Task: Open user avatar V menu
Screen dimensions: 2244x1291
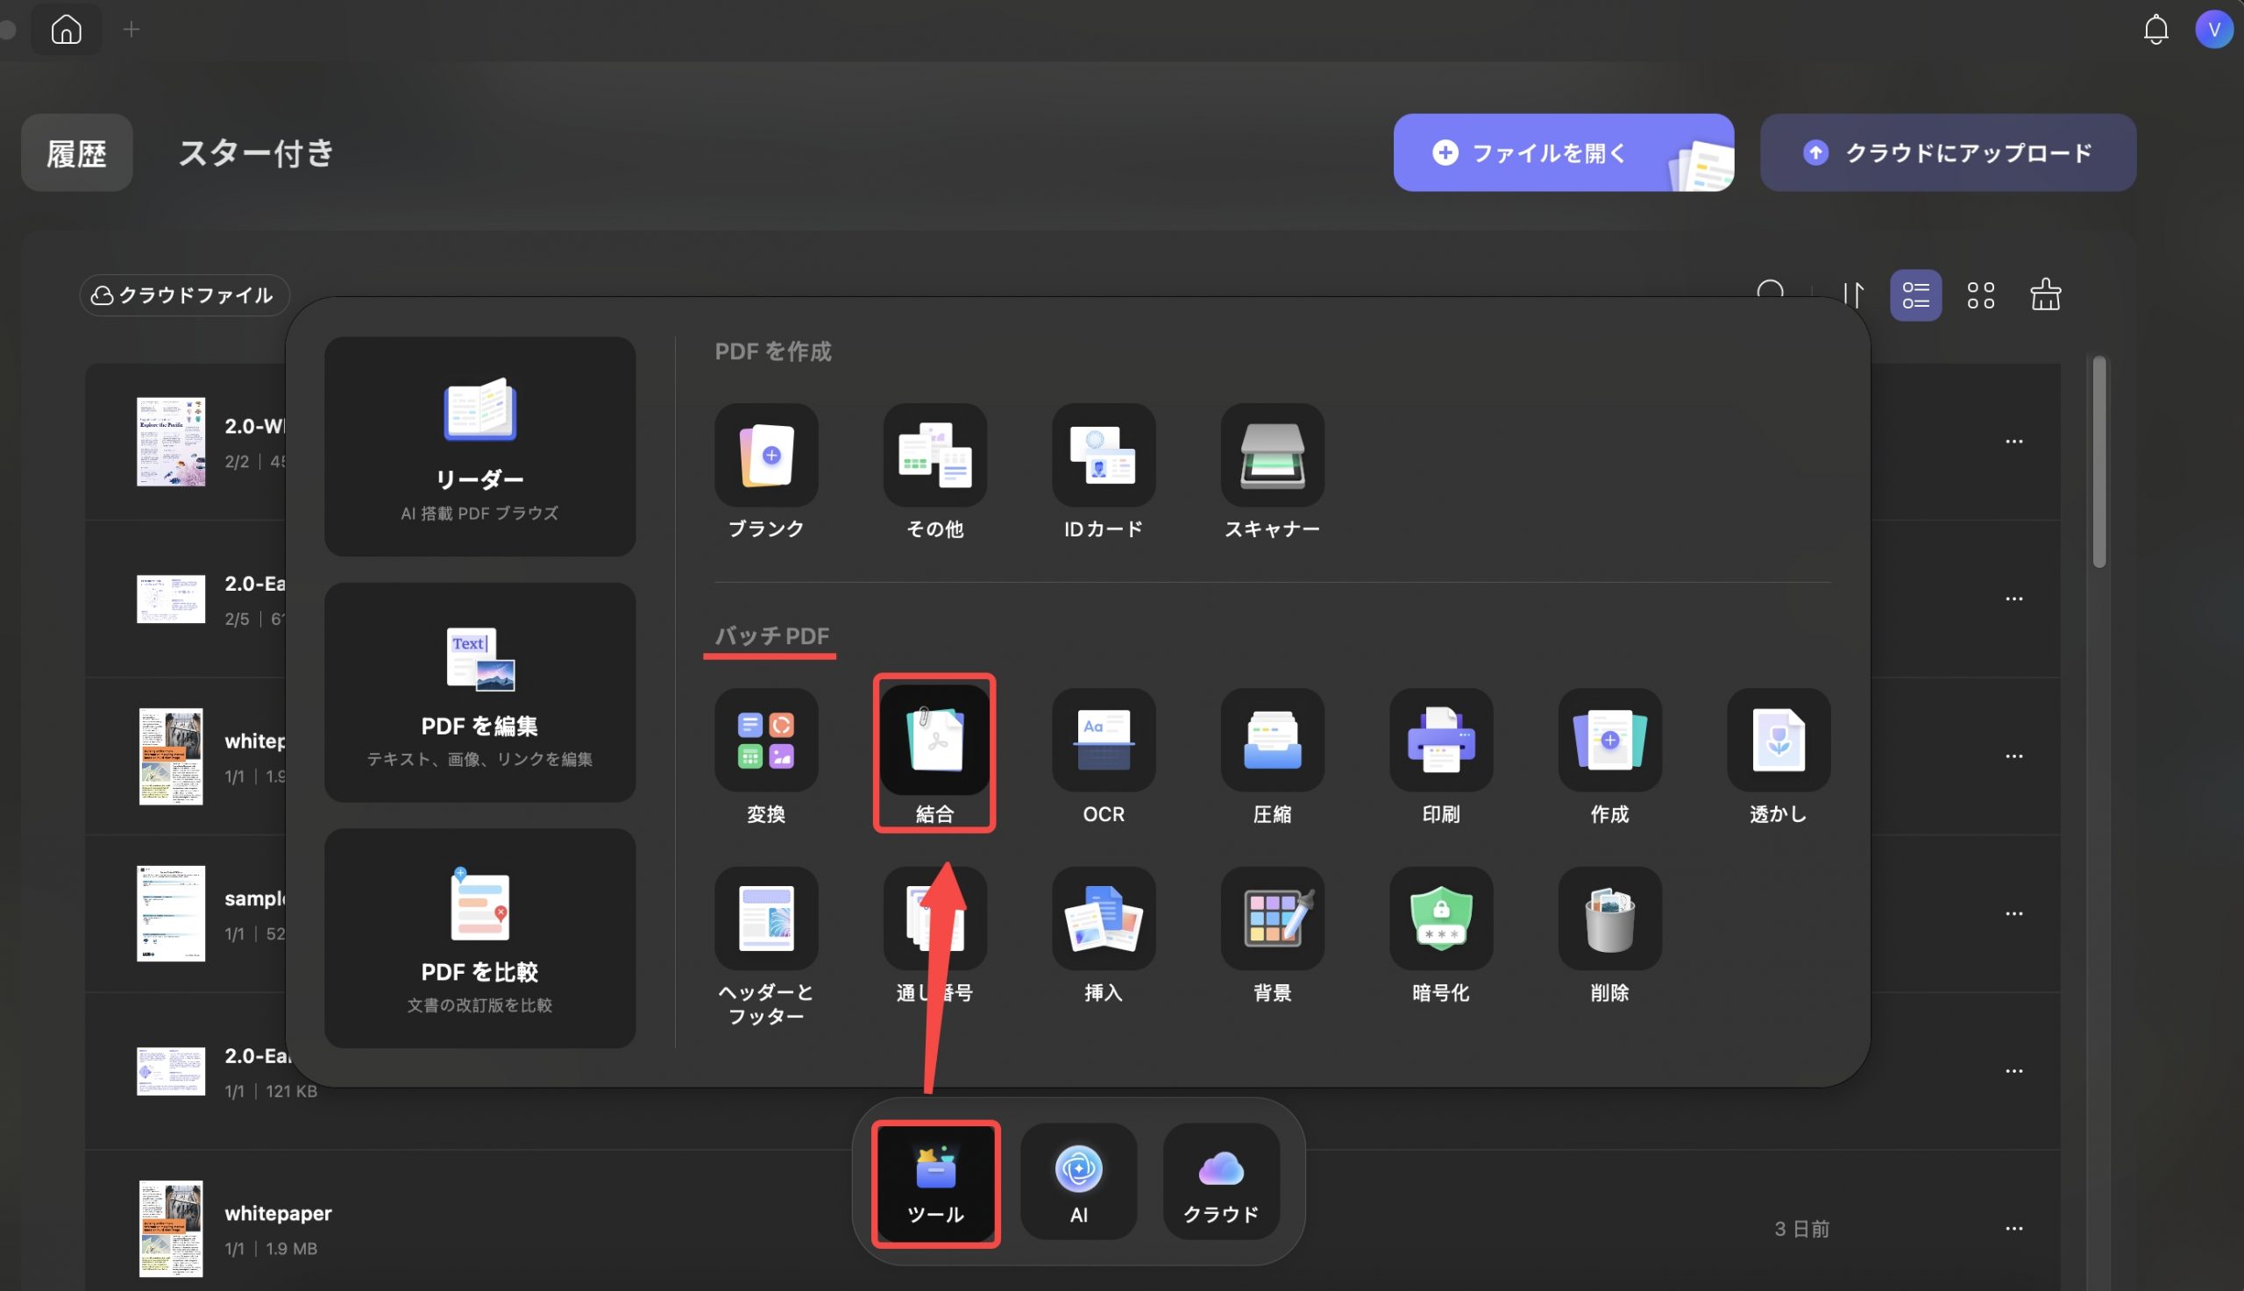Action: tap(2213, 29)
